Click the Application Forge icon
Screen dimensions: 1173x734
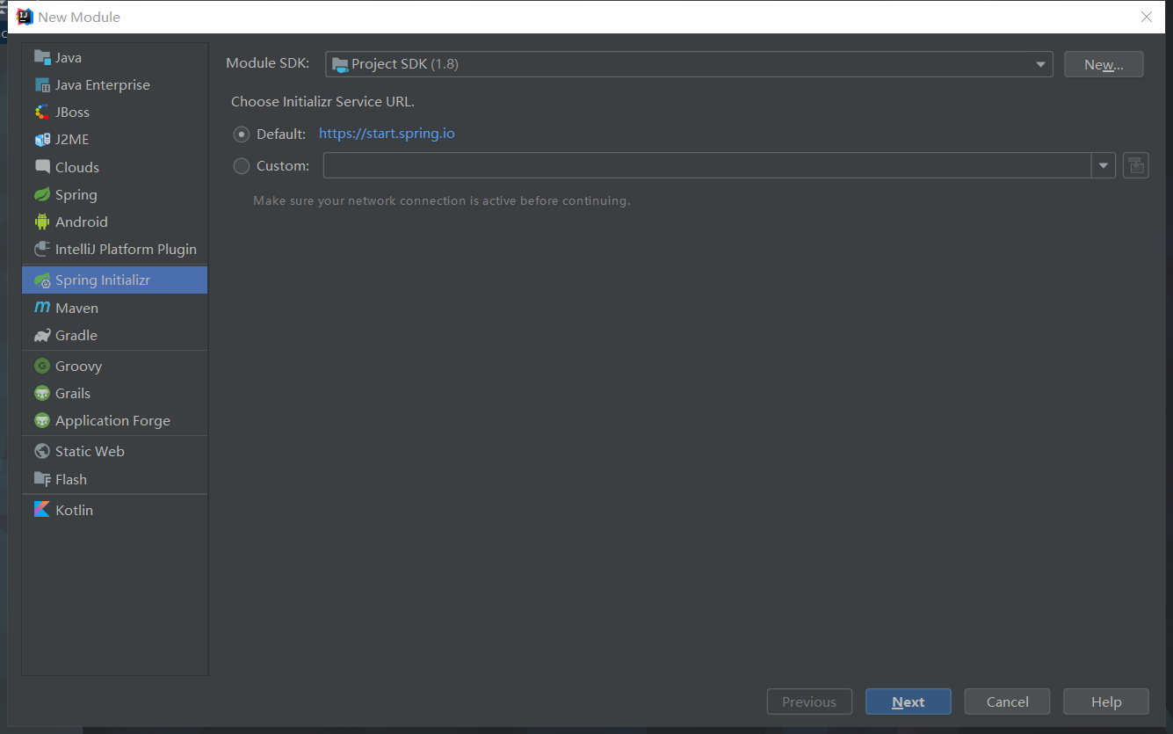(42, 420)
